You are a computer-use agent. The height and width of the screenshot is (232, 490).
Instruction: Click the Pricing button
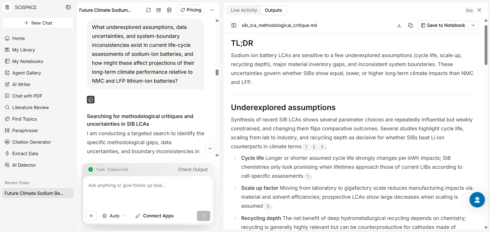(x=191, y=10)
